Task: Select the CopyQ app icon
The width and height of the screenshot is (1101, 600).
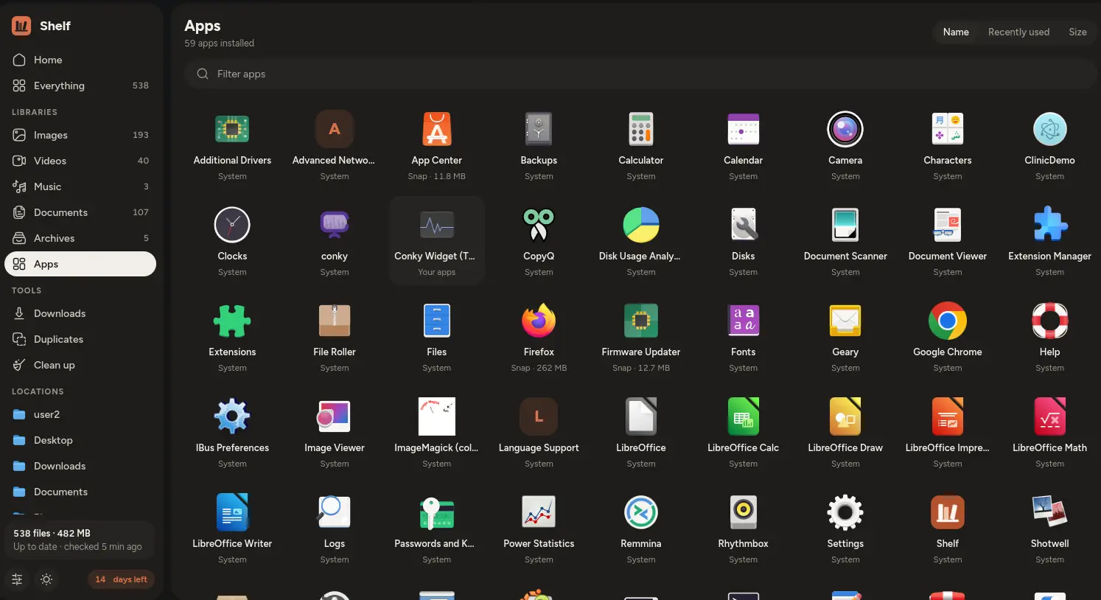Action: point(539,226)
